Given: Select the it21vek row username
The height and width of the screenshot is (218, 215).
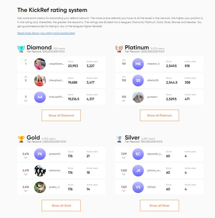Looking at the screenshot, I should [x=151, y=187].
